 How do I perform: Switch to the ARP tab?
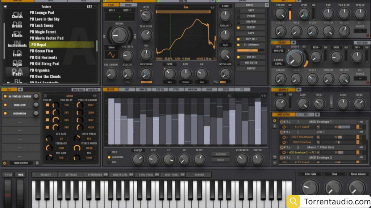click(126, 90)
